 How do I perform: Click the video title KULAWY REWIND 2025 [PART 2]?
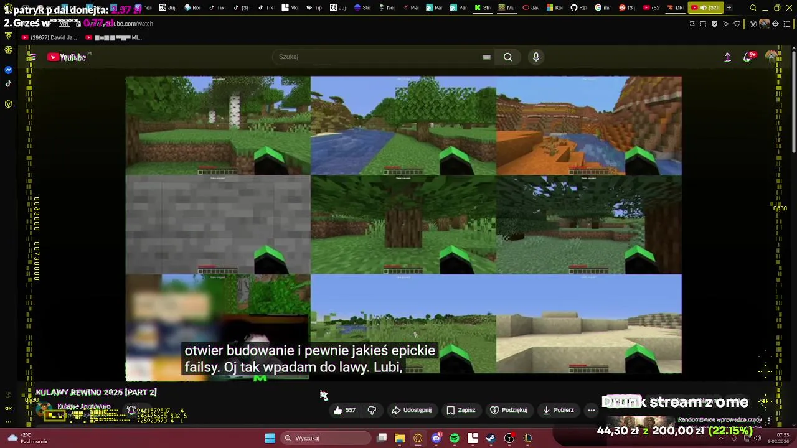pyautogui.click(x=96, y=392)
